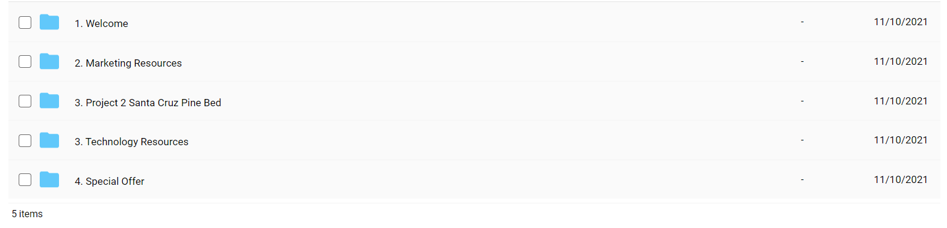The height and width of the screenshot is (228, 947).
Task: Open 2. Marketing Resources folder link
Action: coord(128,63)
